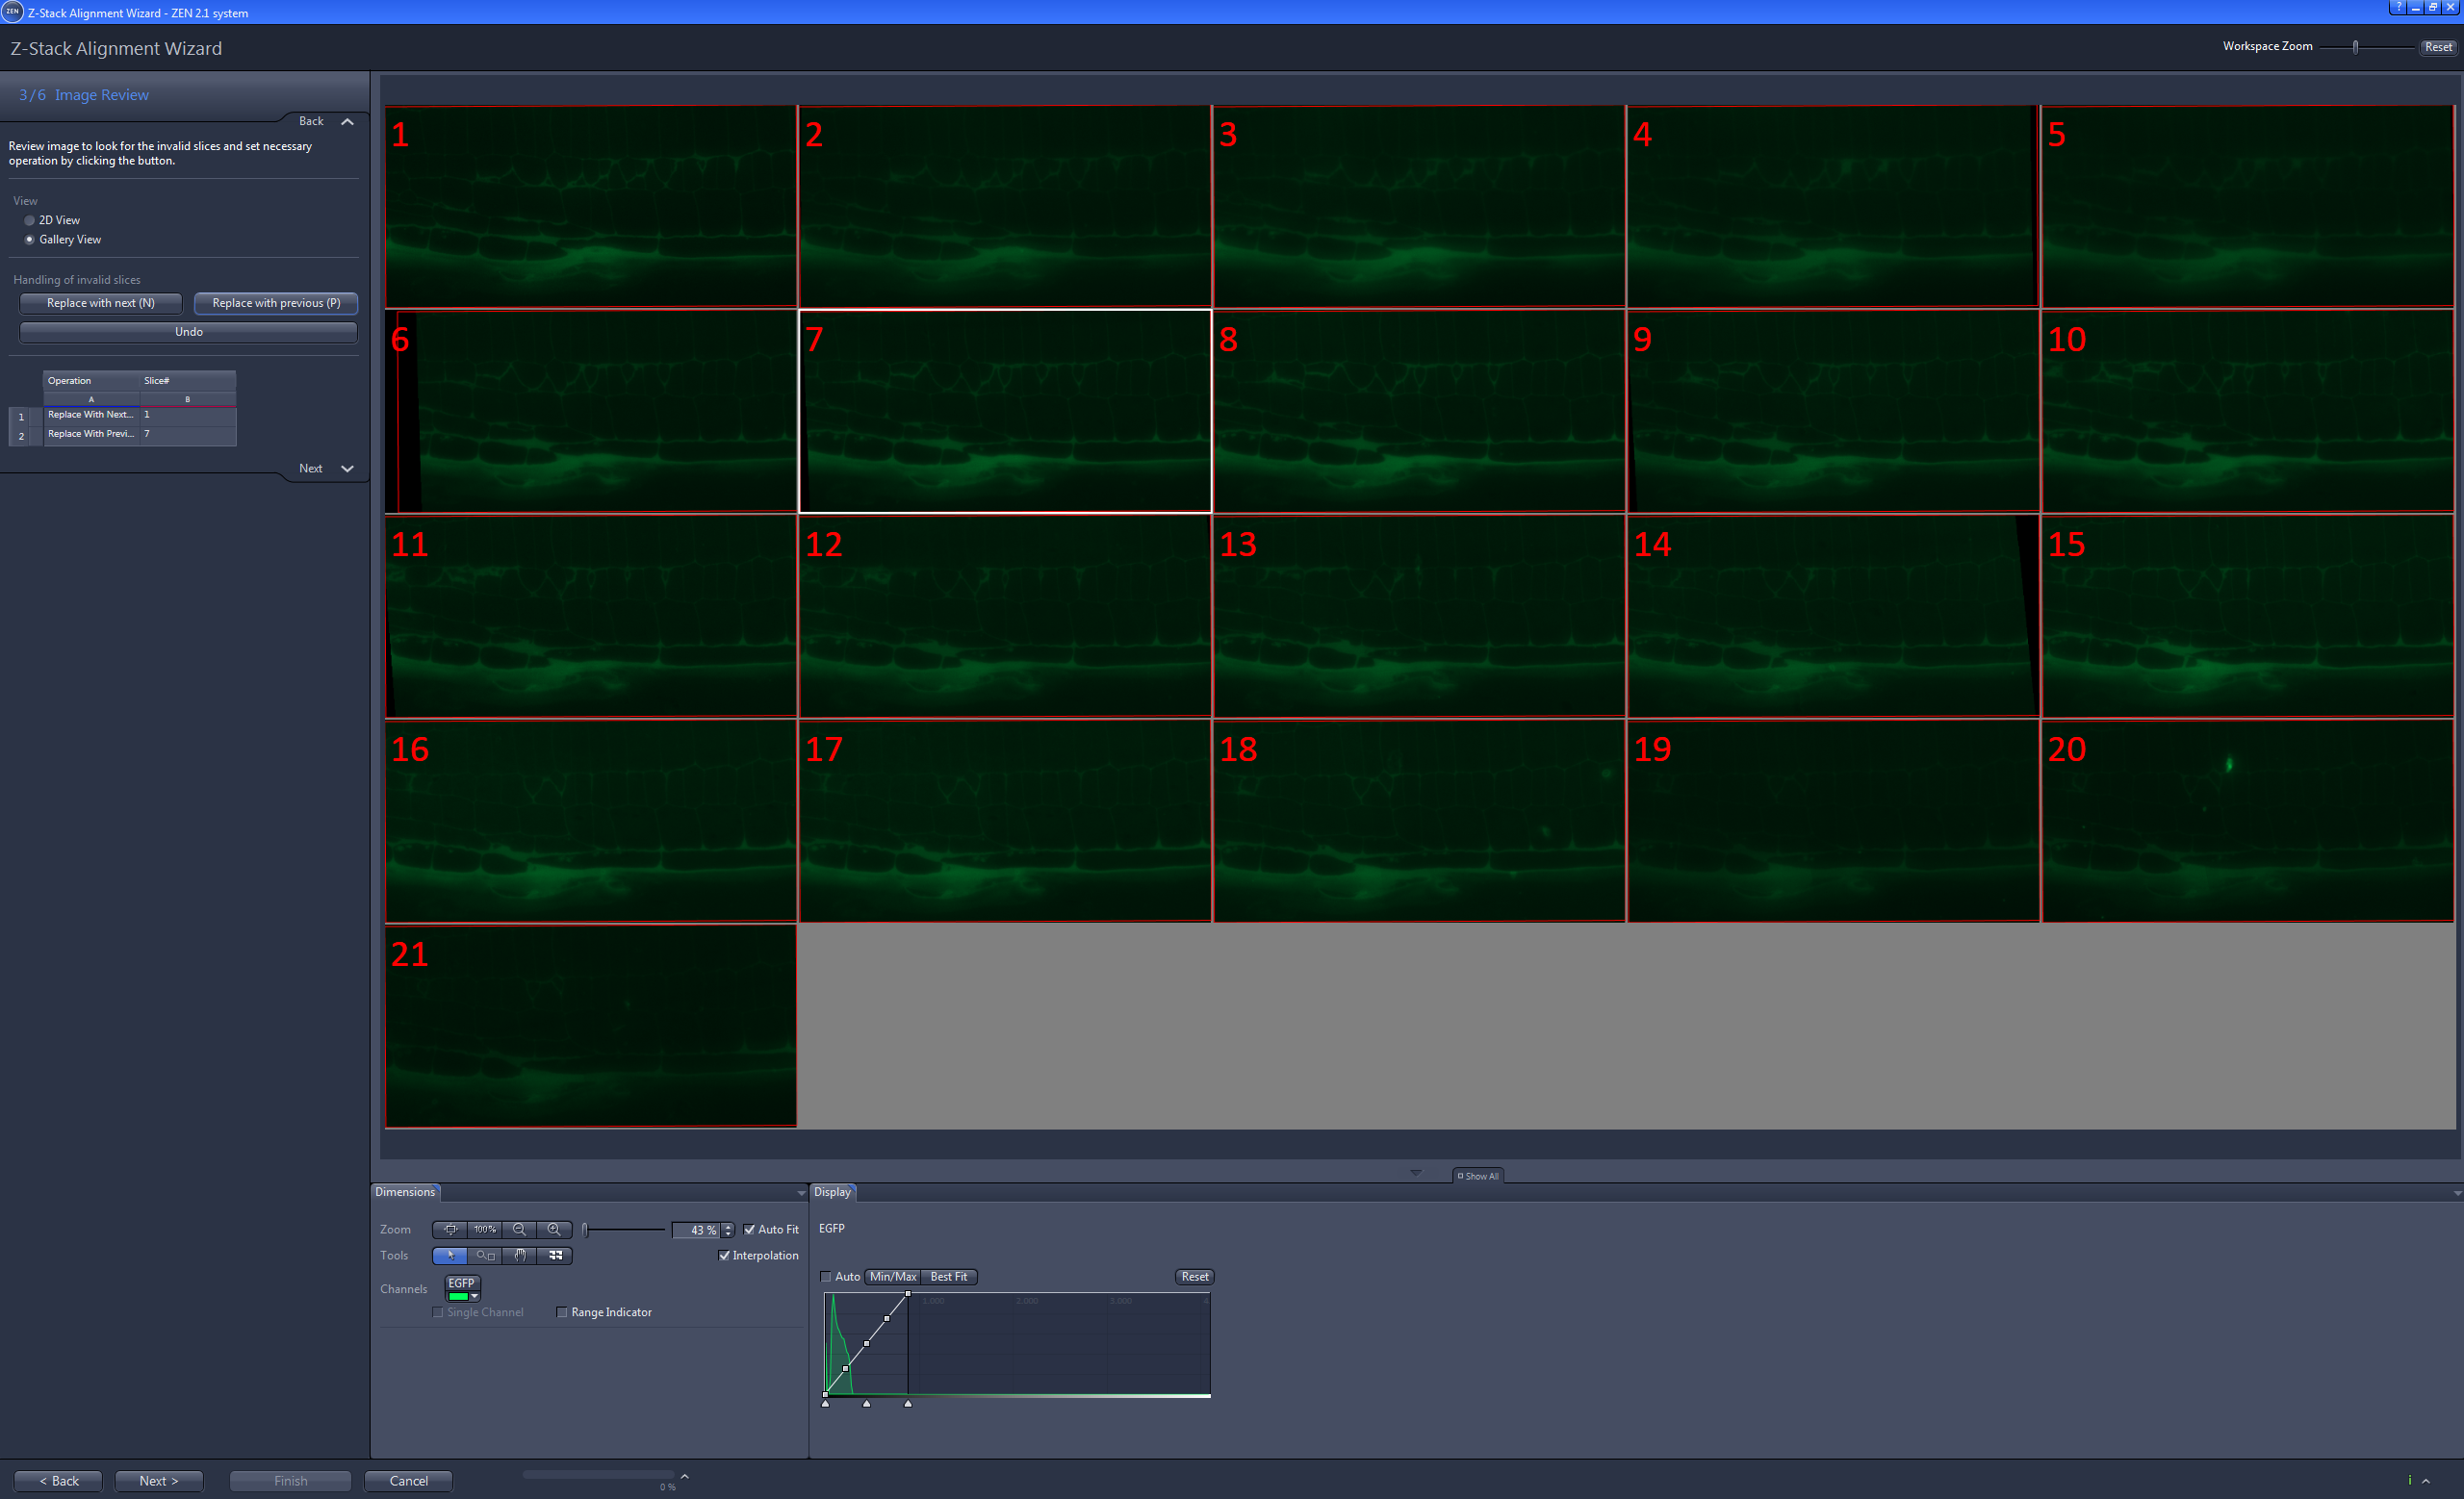Expand the Next section chevron
Screen dimensions: 2464x1499
point(347,468)
